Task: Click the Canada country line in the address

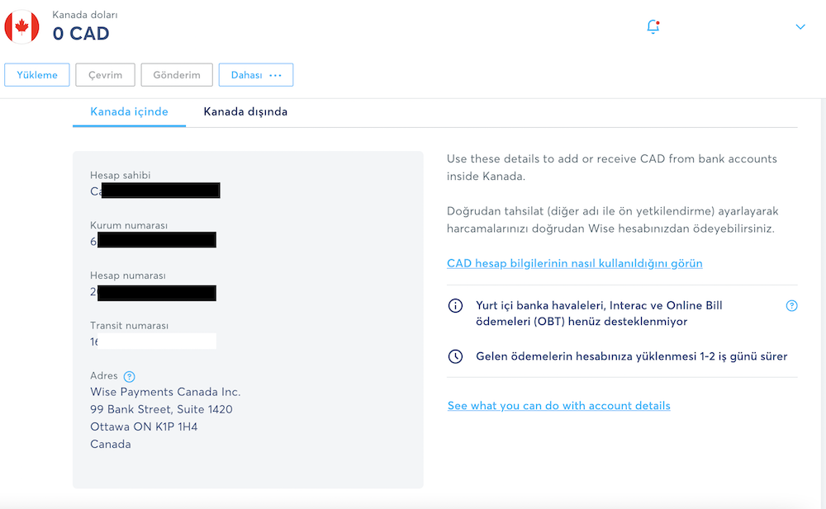Action: pos(111,445)
